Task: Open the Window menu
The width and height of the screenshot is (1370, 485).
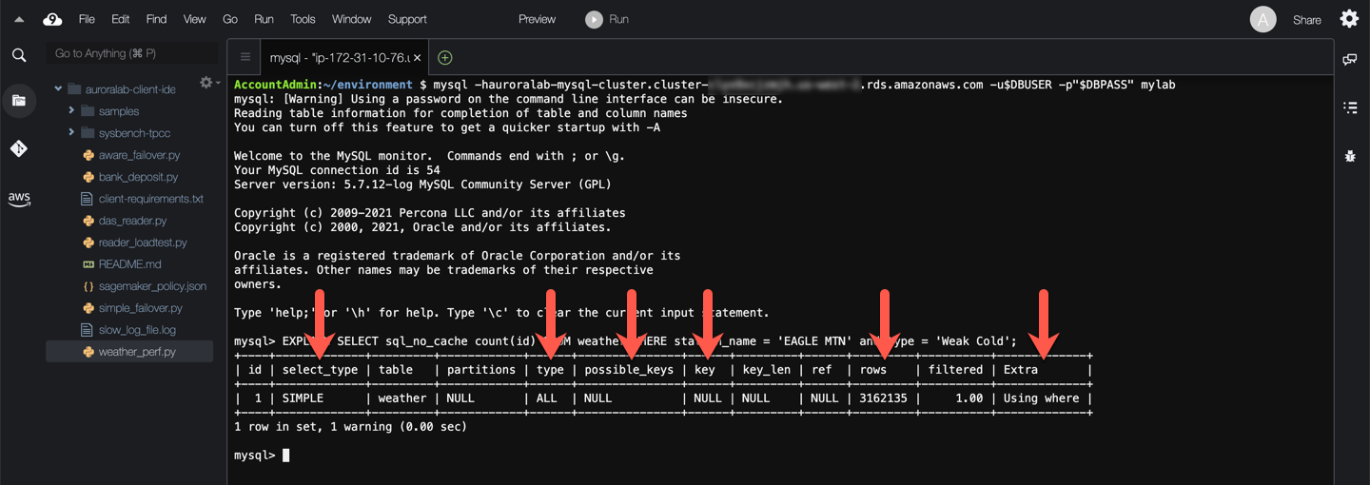Action: pyautogui.click(x=351, y=19)
